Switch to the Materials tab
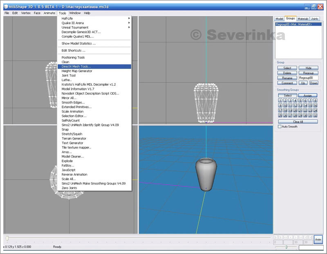Screen dimensions: 327x254 [303, 19]
